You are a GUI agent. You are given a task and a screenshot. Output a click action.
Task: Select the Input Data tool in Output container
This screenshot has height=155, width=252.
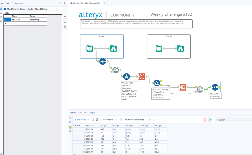(159, 48)
